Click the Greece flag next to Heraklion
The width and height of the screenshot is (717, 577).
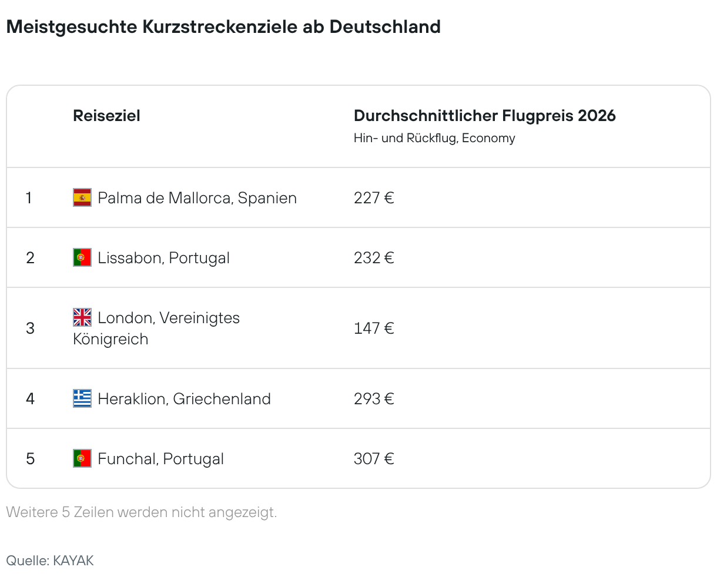click(x=82, y=398)
